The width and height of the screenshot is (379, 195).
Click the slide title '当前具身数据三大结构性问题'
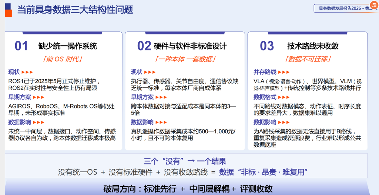(75, 10)
